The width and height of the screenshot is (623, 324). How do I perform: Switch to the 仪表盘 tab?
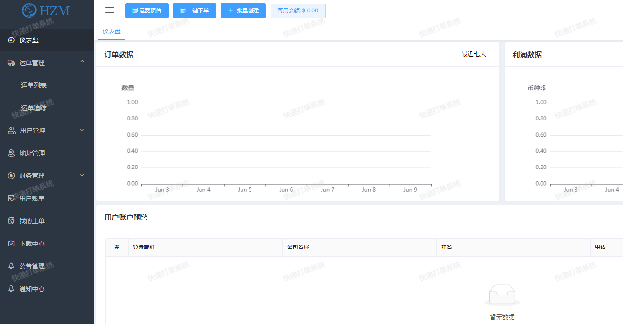coord(111,31)
